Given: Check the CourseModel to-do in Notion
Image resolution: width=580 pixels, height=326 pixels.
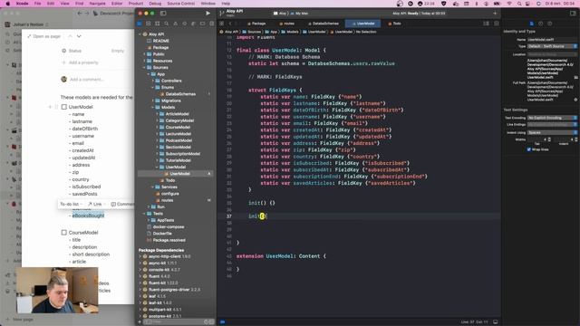Looking at the screenshot, I should pos(64,233).
